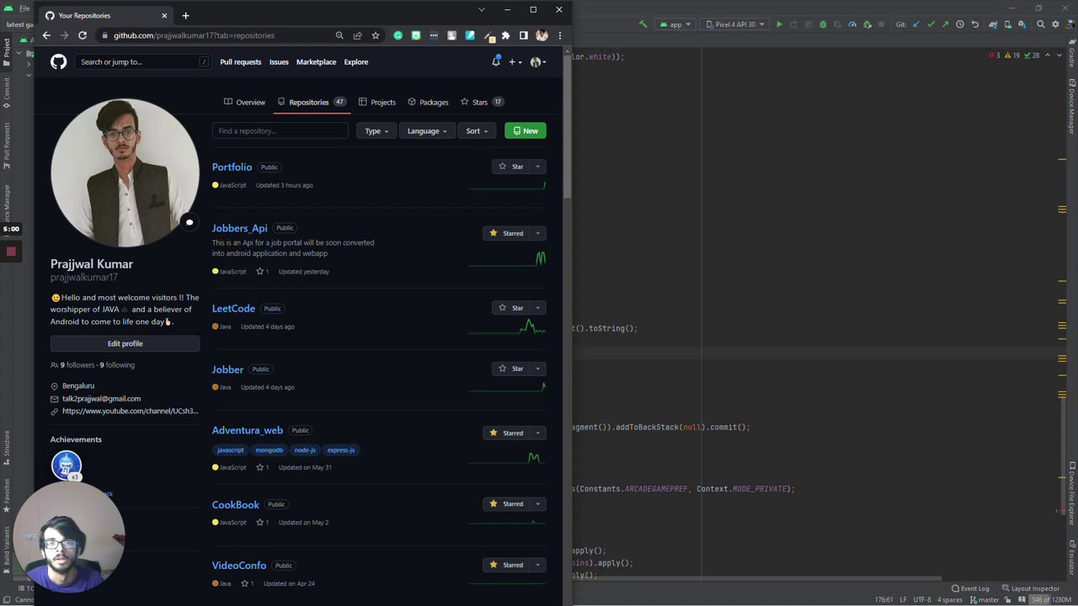
Task: Unstar the Adventura_web repository
Action: [x=506, y=433]
